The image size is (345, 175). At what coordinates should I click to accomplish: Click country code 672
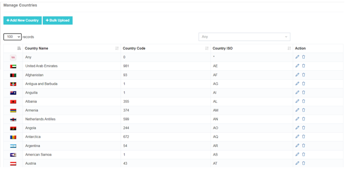(x=126, y=137)
